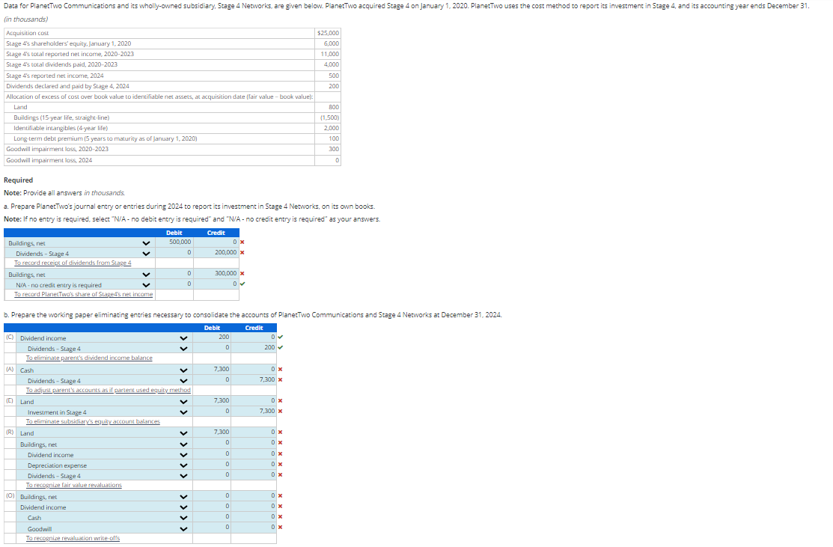Click the 300,000 credit input field

[x=216, y=274]
